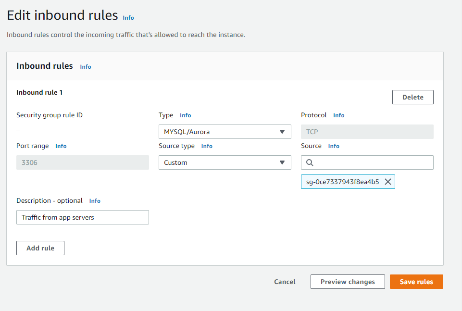Expand the Custom Source type dropdown
The height and width of the screenshot is (311, 462).
225,162
